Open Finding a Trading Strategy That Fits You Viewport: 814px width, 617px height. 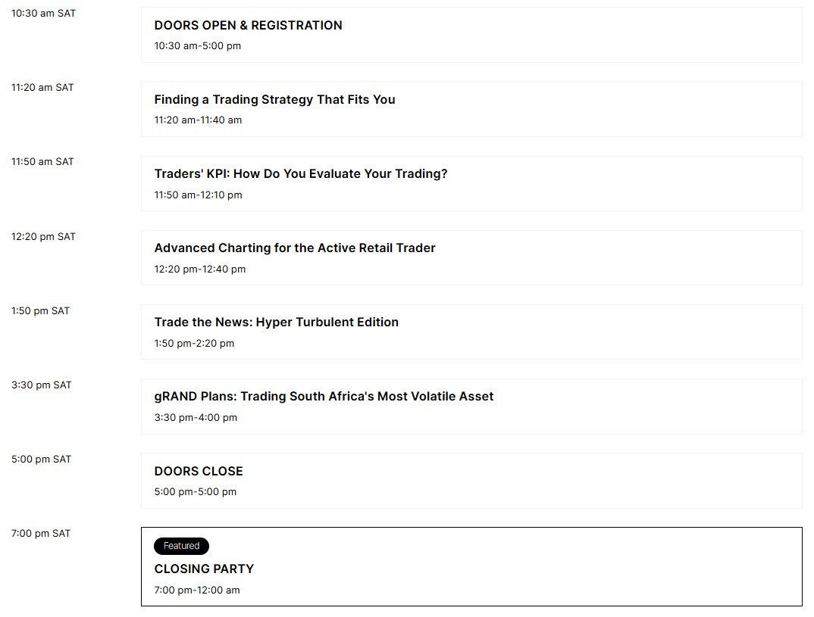[274, 99]
